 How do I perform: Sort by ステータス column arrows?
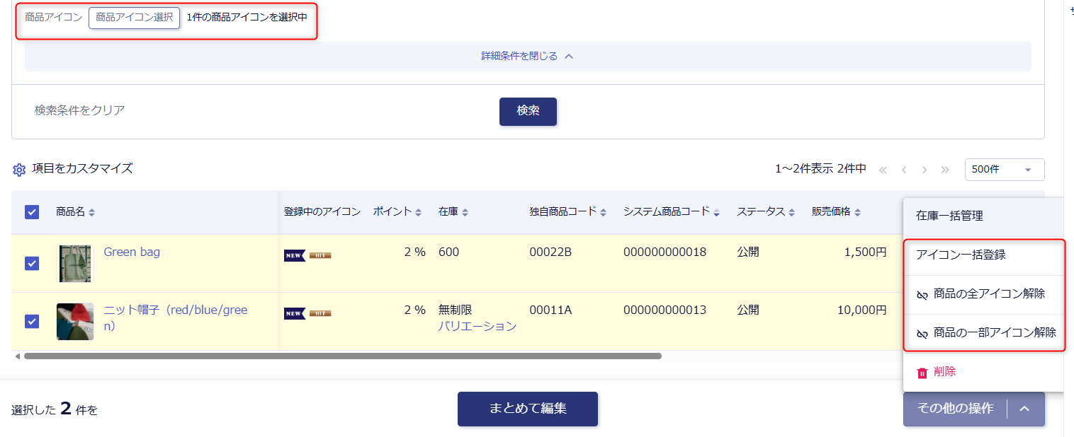pyautogui.click(x=791, y=212)
